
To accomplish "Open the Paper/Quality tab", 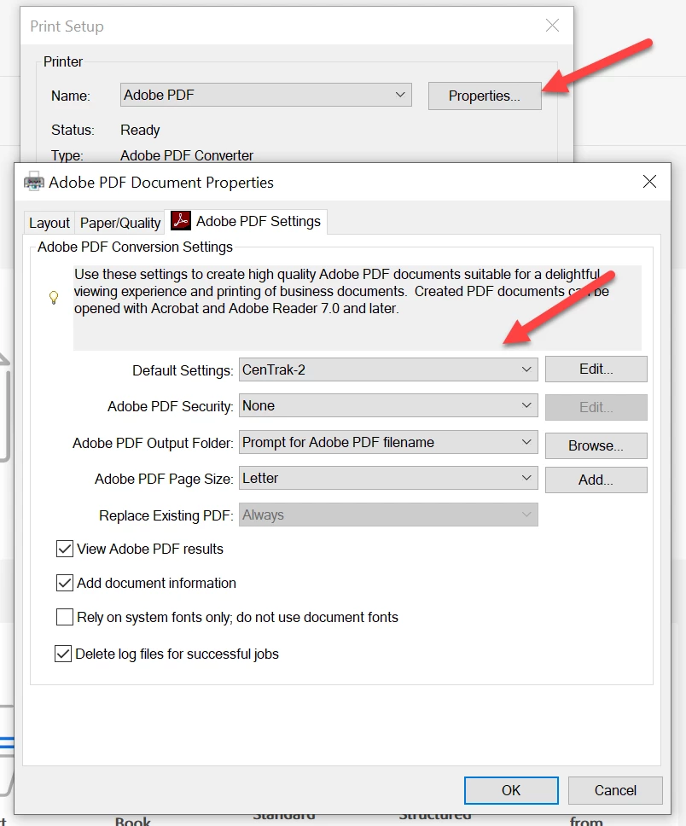I will (x=120, y=223).
